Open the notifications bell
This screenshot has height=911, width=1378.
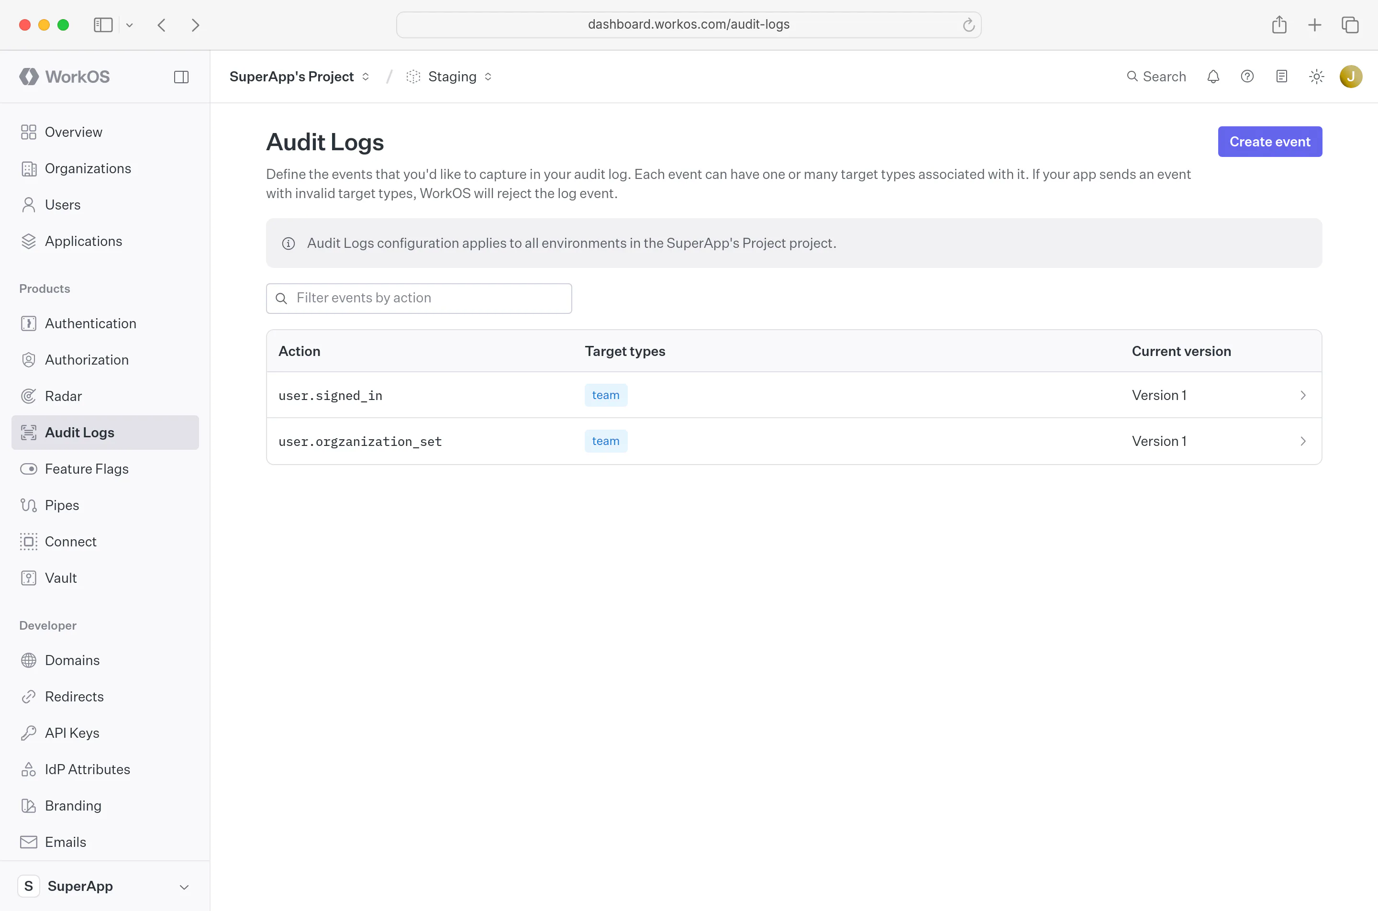tap(1213, 77)
